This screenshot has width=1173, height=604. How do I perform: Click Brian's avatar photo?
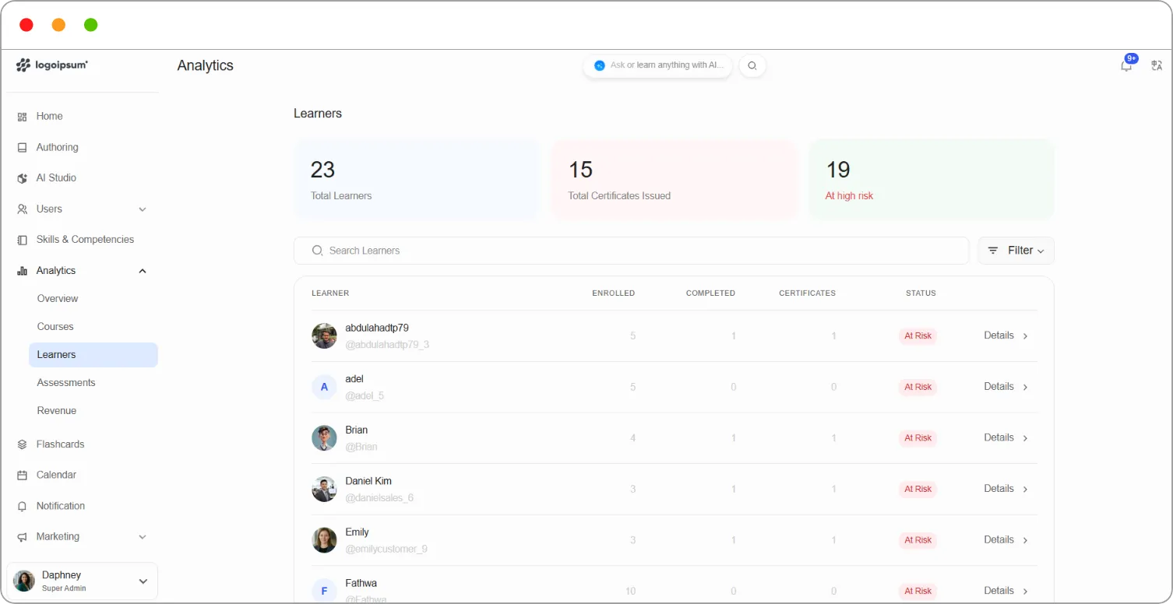(324, 438)
